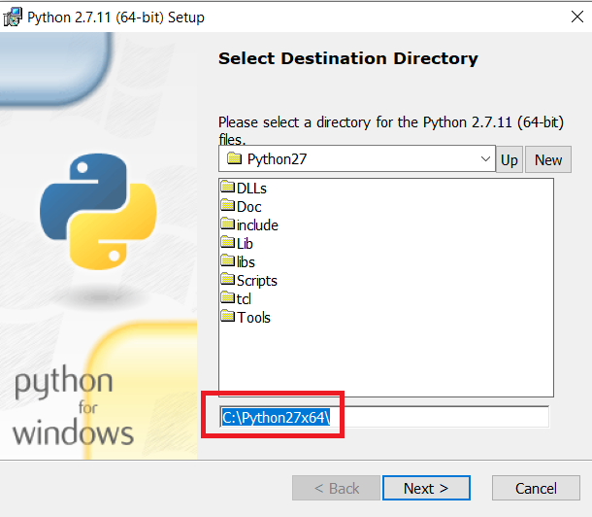Click the Doc folder icon
Screen dimensions: 592x517
pyautogui.click(x=228, y=205)
